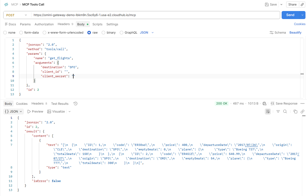Open the raw JSON body format dropdown

pos(147,33)
